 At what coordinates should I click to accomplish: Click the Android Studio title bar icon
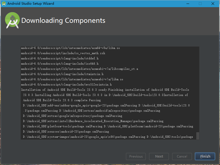point(4,4)
